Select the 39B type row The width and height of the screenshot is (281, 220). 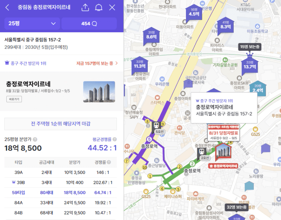click(60, 182)
